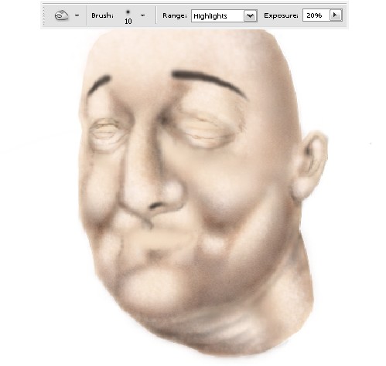Open the Range dropdown showing Highlights
386x366 pixels.
point(224,16)
